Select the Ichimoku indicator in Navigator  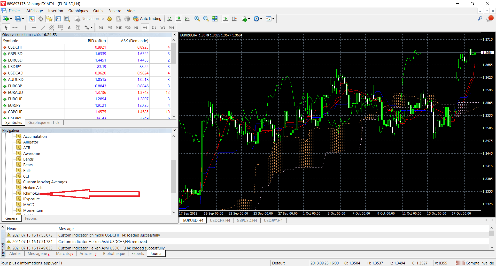click(31, 193)
